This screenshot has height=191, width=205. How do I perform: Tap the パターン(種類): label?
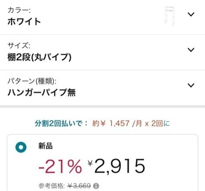click(32, 81)
